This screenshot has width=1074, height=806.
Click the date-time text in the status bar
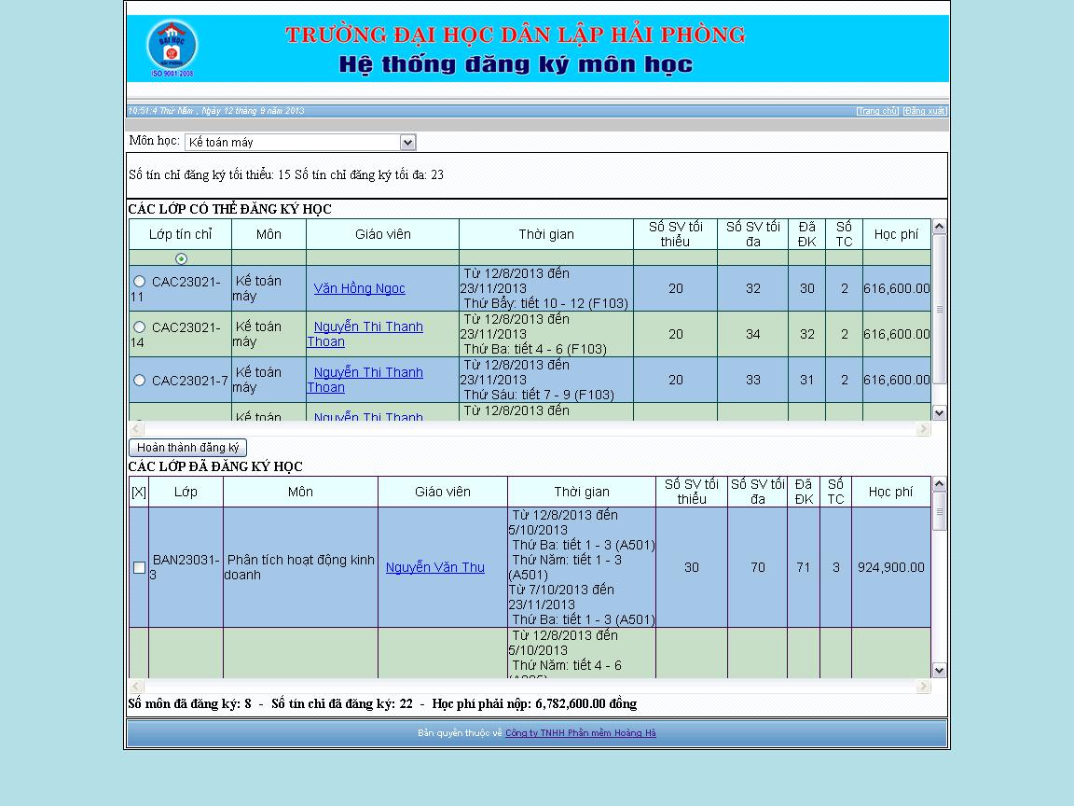215,111
